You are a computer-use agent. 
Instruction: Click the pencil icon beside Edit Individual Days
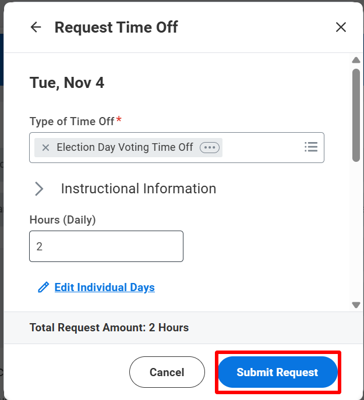tap(43, 288)
